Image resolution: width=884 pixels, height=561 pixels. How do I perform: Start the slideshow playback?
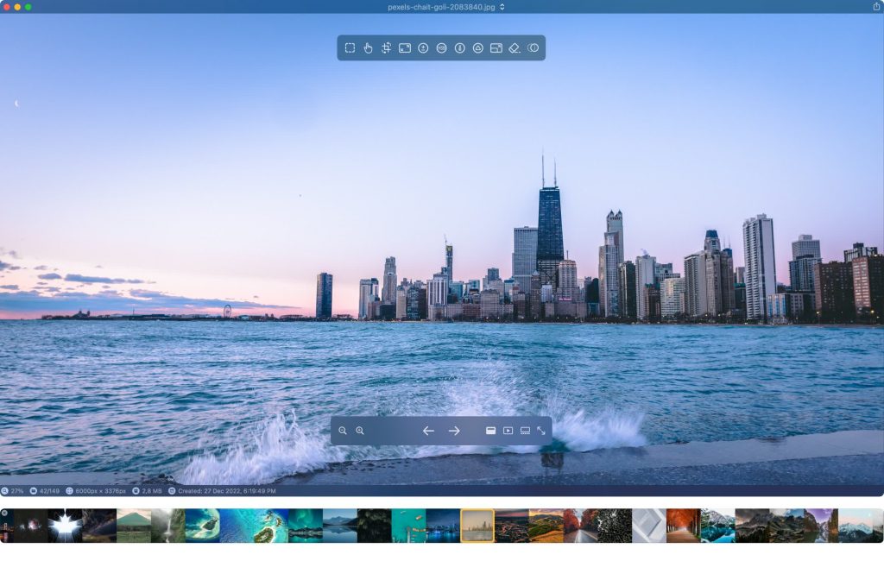tap(508, 431)
